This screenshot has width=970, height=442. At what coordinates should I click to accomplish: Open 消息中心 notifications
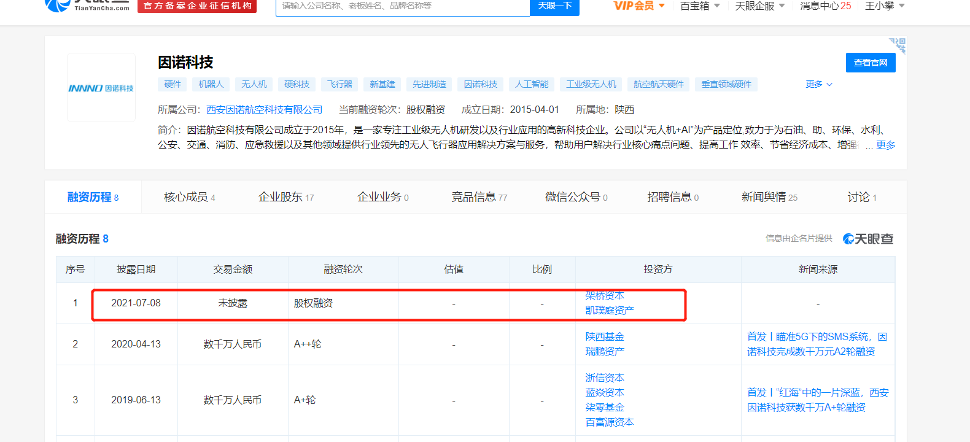coord(826,6)
